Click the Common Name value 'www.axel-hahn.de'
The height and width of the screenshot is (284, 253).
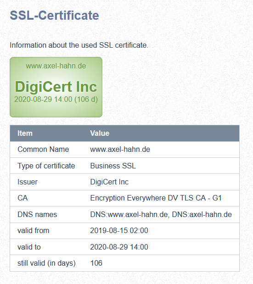[120, 150]
